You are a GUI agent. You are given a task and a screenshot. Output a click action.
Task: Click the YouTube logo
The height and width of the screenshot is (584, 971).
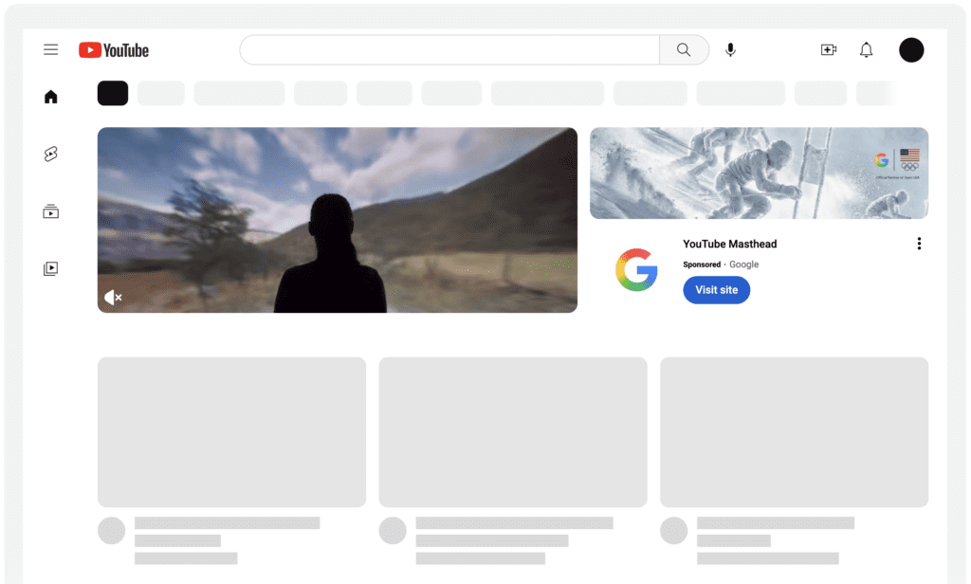pos(114,50)
